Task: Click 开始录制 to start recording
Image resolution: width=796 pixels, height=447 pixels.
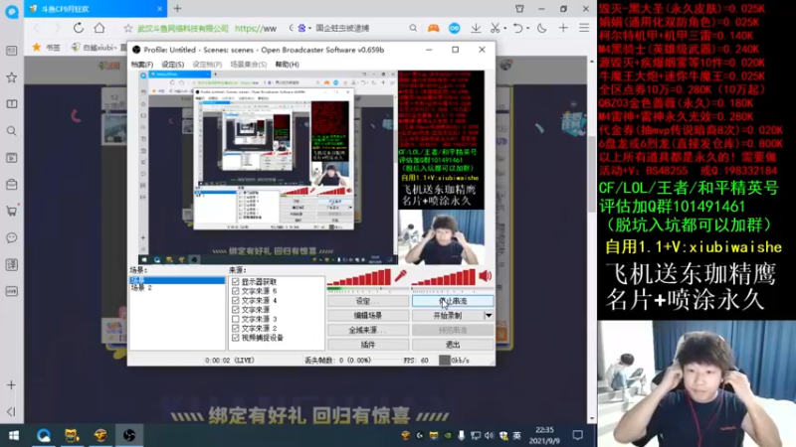Action: coord(447,316)
